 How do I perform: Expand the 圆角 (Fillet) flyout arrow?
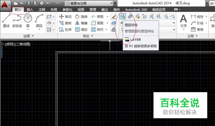click(x=107, y=23)
